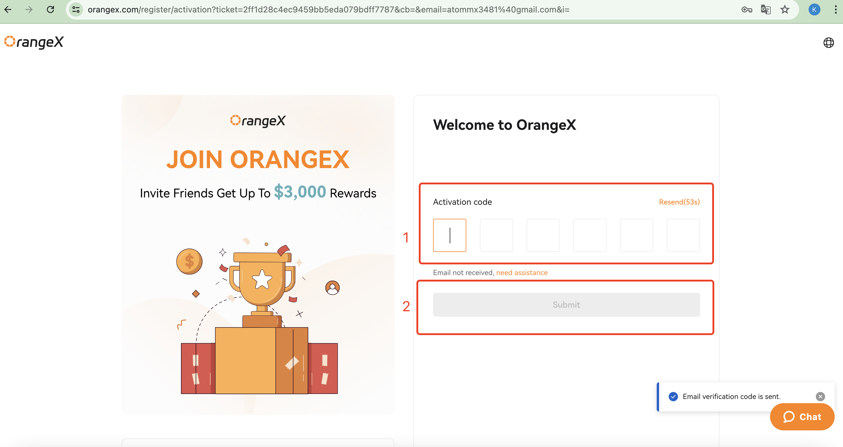Click the URL address bar text
This screenshot has height=447, width=843.
[x=329, y=9]
